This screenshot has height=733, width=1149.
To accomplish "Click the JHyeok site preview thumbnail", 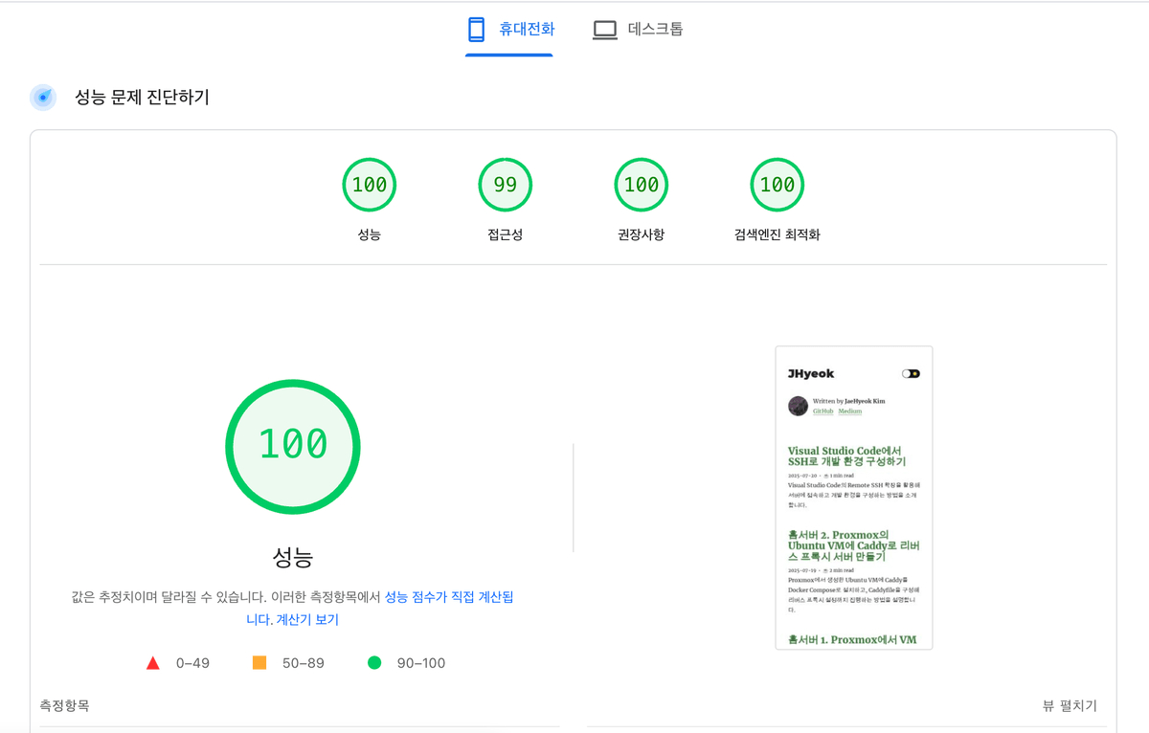I will pos(853,497).
